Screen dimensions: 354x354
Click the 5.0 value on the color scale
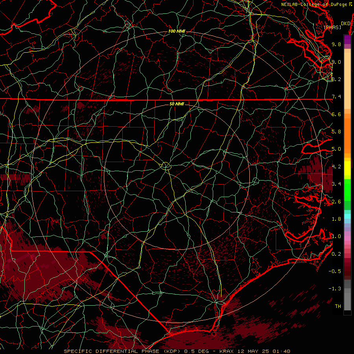tap(336, 149)
